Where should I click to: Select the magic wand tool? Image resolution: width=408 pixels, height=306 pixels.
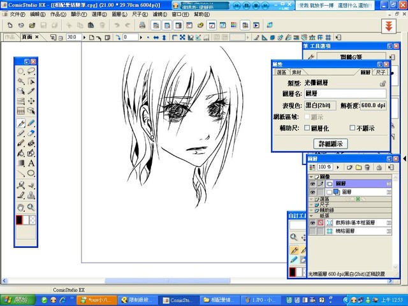pos(20,81)
